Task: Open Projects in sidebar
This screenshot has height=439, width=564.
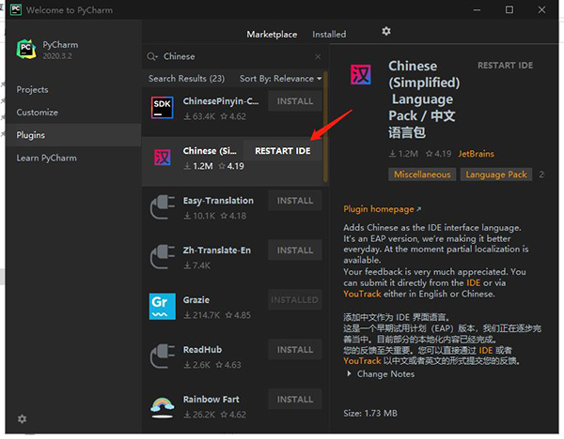Action: (x=32, y=90)
